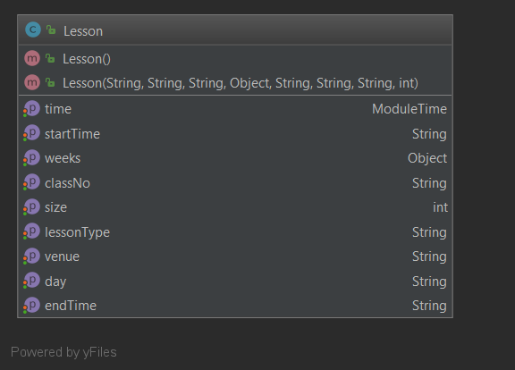Click the blue class icon beside Lesson
515x370 pixels.
click(x=33, y=29)
